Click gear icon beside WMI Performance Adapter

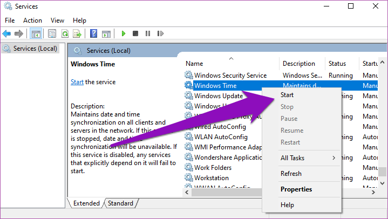coord(188,147)
